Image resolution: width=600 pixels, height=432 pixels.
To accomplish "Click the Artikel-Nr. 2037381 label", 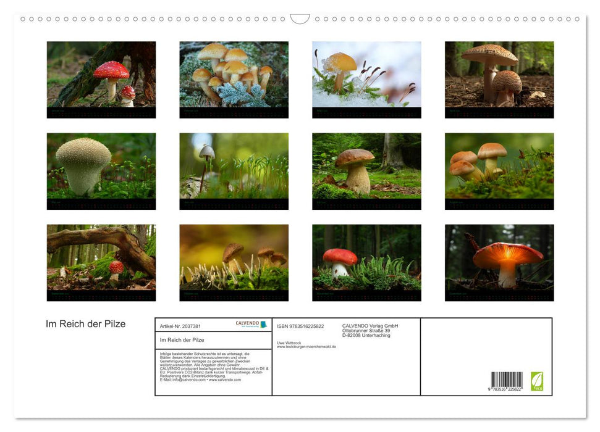I will click(180, 326).
